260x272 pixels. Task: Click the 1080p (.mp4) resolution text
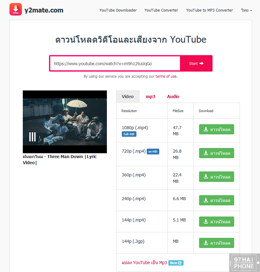pyautogui.click(x=135, y=128)
